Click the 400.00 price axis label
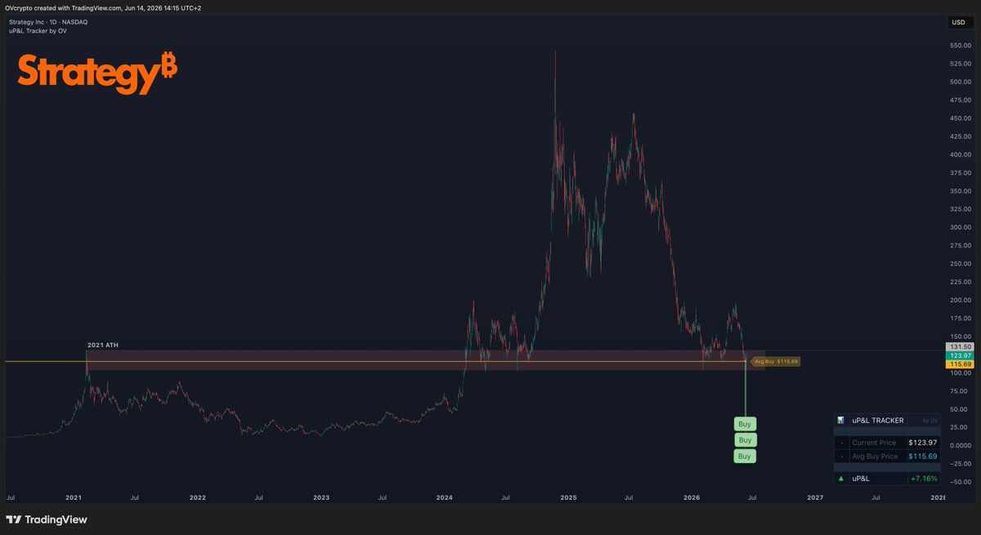The image size is (981, 535). click(960, 154)
